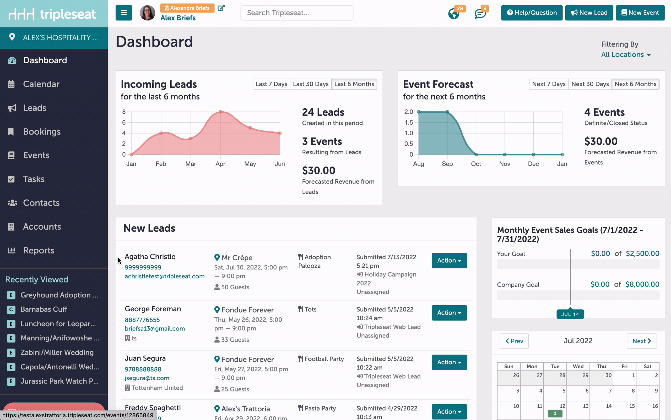Open achristietest@tripleseat.com email link

point(165,277)
